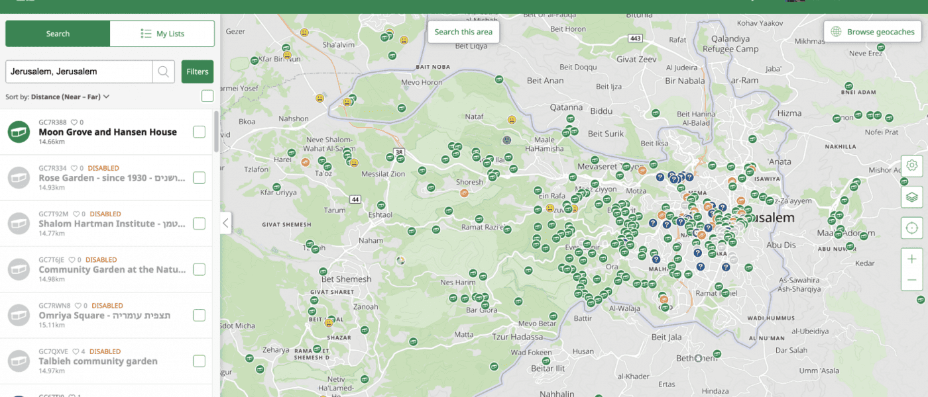The width and height of the screenshot is (928, 397).
Task: Open map settings gear icon
Action: point(912,165)
